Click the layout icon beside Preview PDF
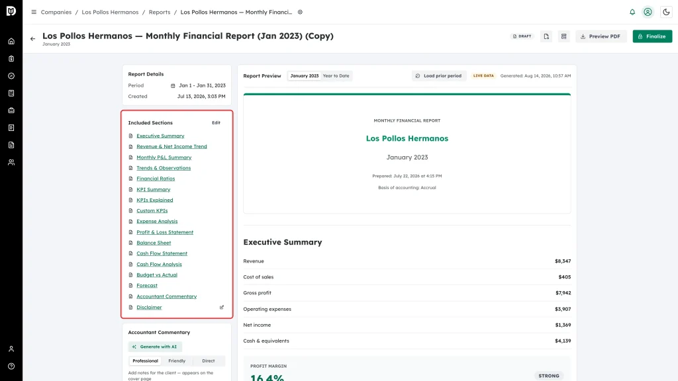678x381 pixels. pyautogui.click(x=564, y=36)
